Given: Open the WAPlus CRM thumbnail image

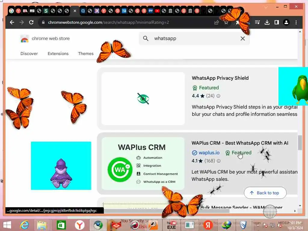Looking at the screenshot, I should (143, 163).
